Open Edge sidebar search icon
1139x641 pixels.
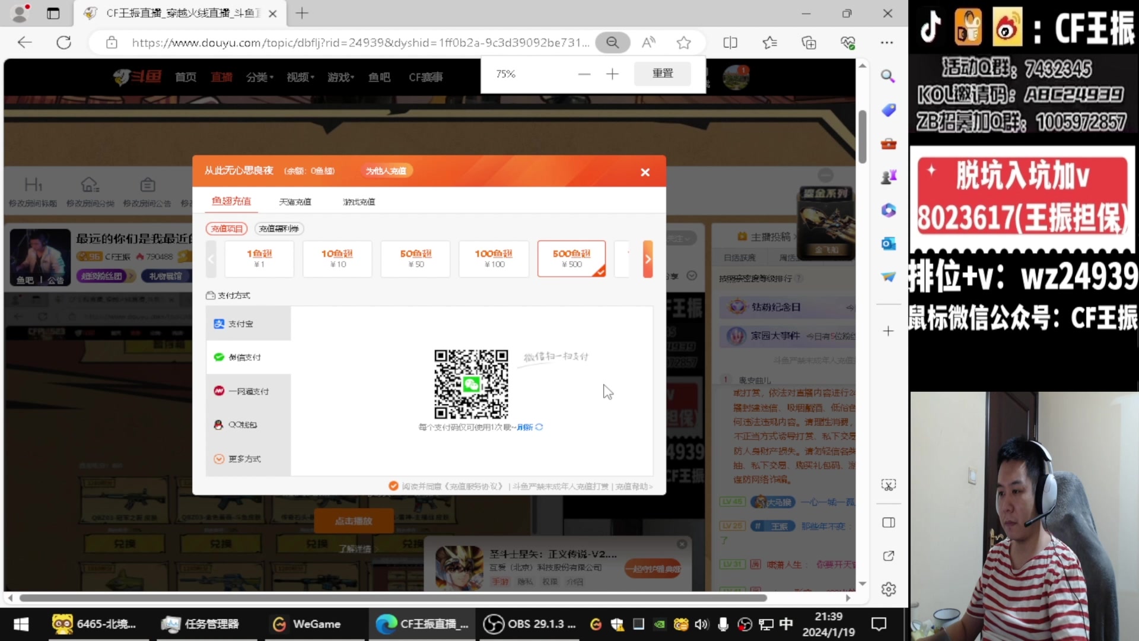coord(887,76)
